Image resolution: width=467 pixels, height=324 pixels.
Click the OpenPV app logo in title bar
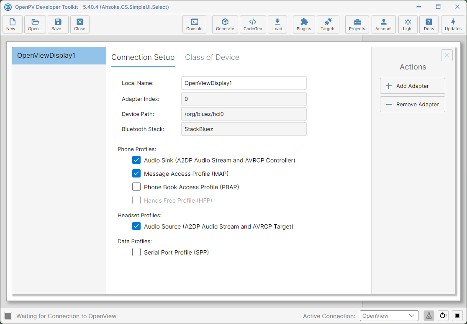[8, 7]
